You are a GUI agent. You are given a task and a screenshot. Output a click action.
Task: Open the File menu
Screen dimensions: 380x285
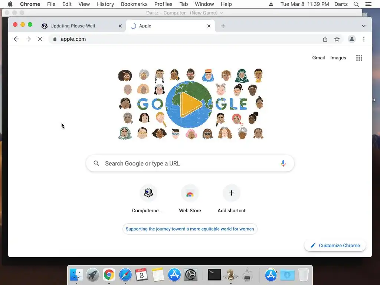tap(51, 4)
